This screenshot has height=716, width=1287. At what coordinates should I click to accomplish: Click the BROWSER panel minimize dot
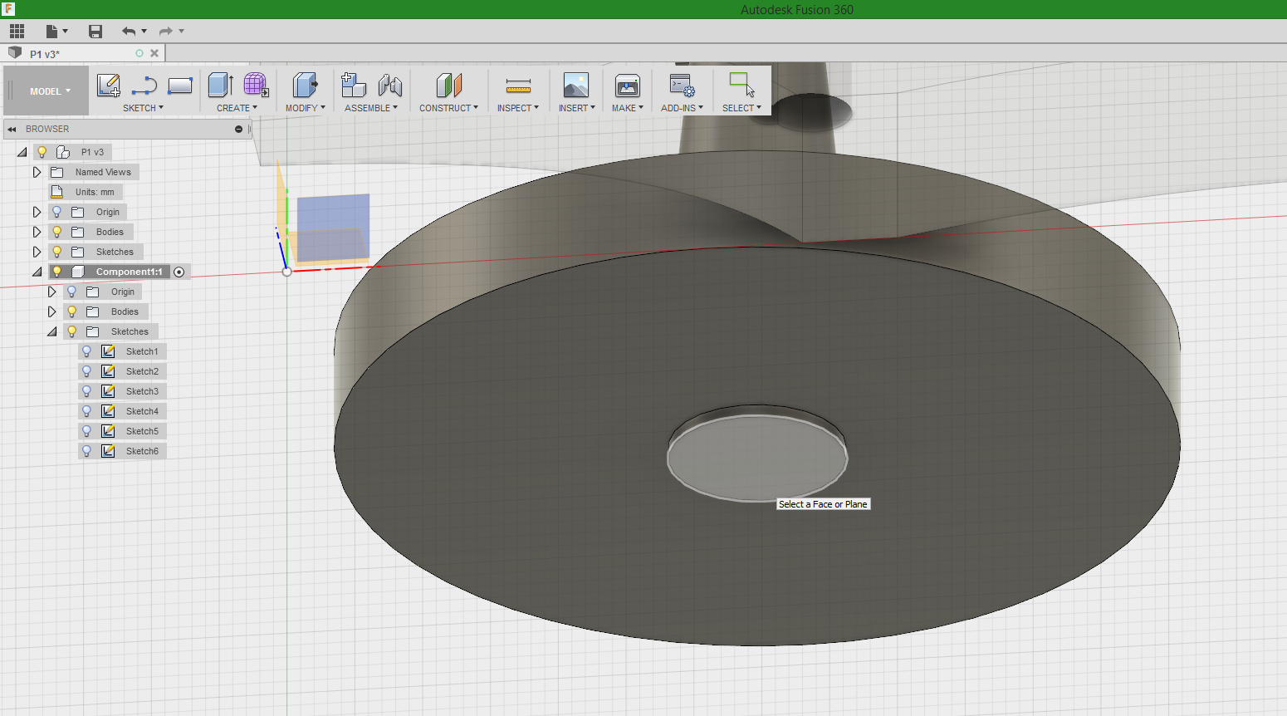pos(238,129)
